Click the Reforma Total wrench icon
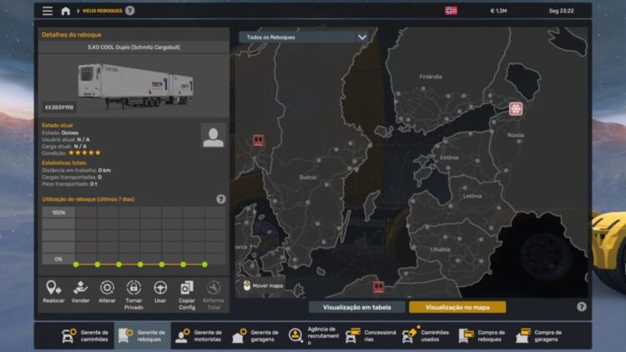 214,287
